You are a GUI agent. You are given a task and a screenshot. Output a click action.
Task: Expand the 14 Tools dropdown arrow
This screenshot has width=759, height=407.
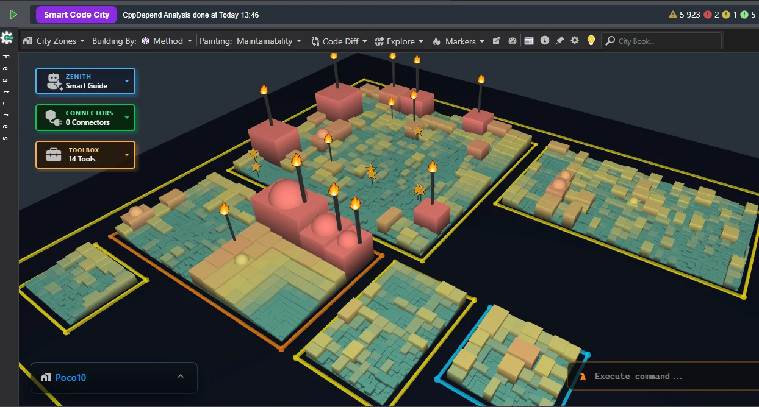click(127, 154)
